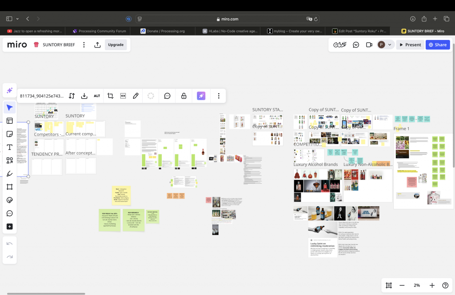Viewport: 455px width, 295px height.
Task: Select Luxury Alcohol Brands frame title
Action: (315, 164)
